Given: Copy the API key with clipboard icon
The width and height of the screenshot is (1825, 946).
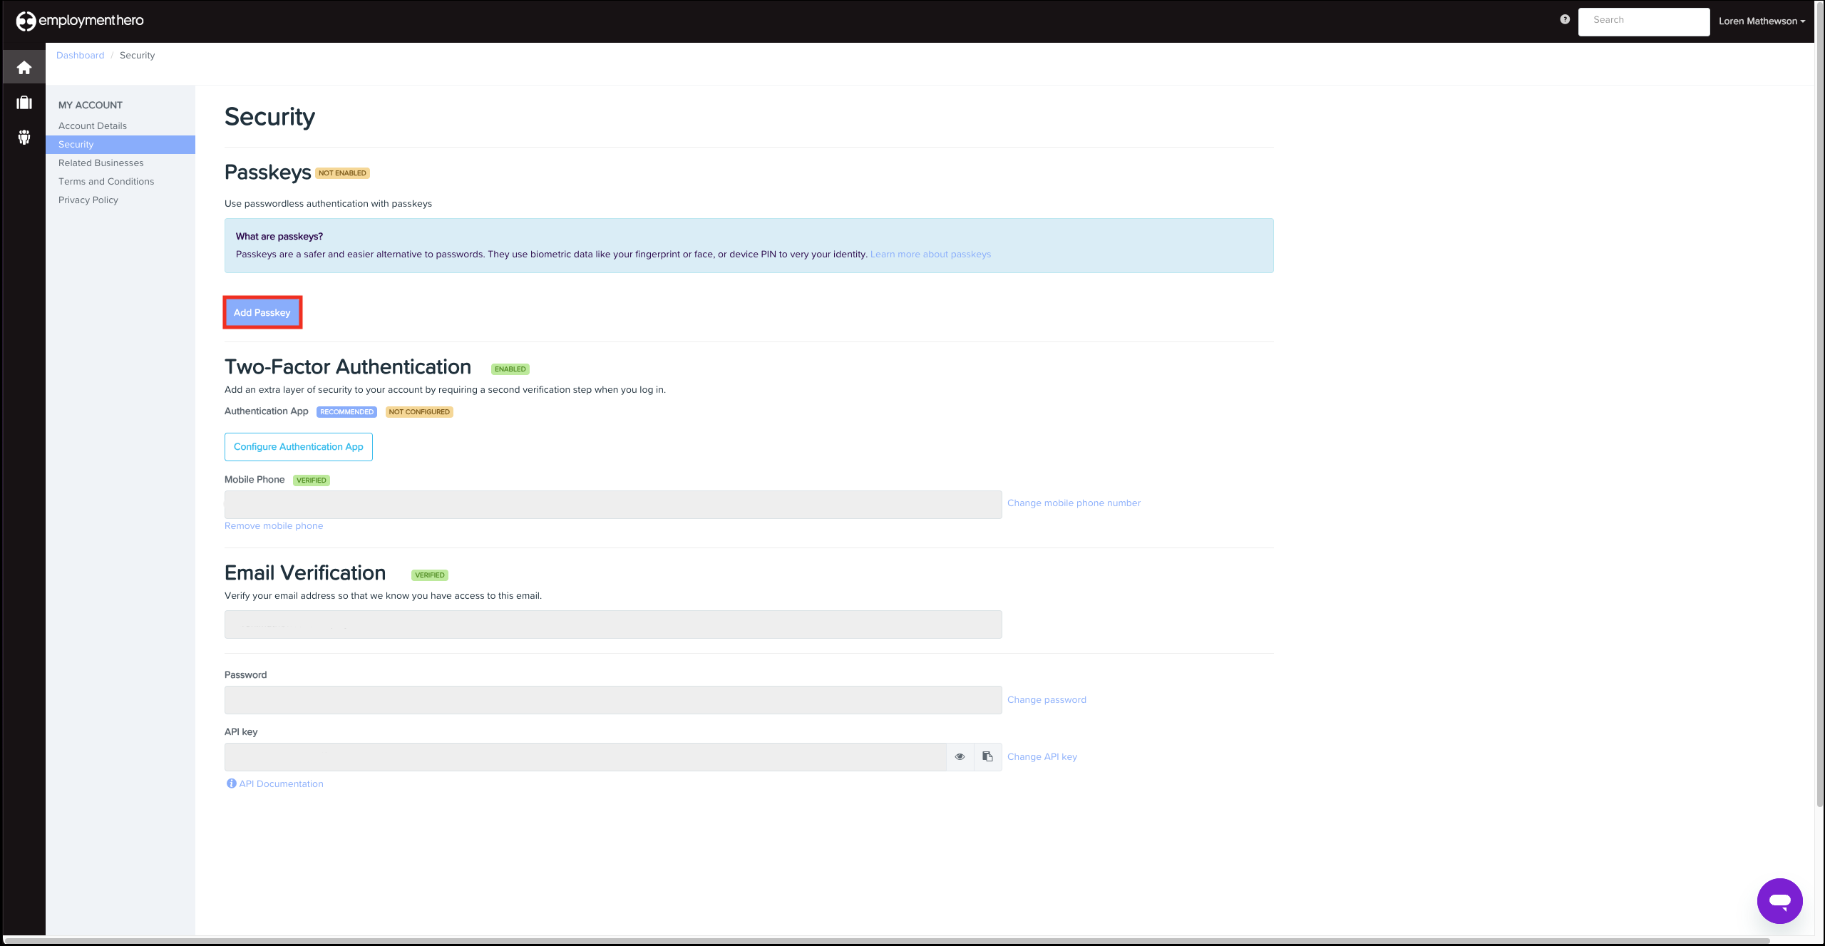Looking at the screenshot, I should pos(987,757).
